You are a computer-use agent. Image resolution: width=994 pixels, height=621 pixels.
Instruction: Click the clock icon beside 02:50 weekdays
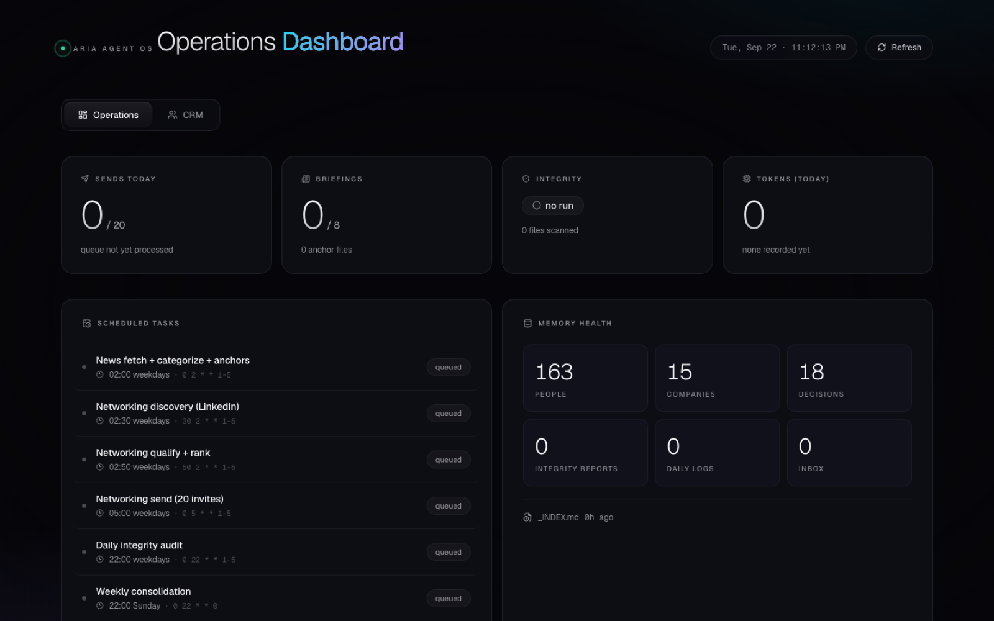100,467
